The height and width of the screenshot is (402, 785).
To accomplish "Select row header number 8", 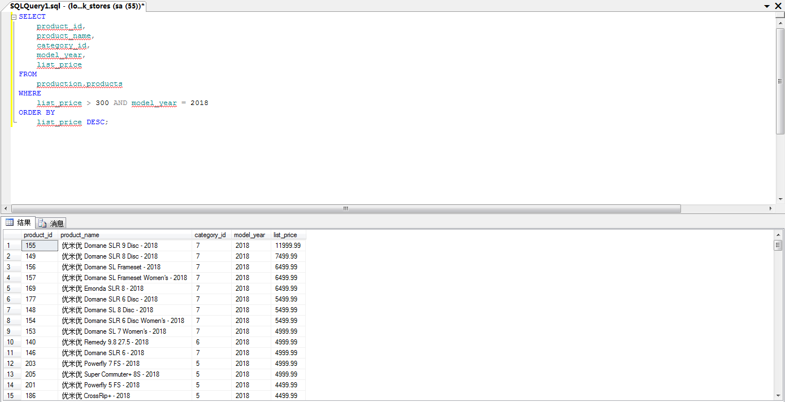I will click(x=12, y=321).
